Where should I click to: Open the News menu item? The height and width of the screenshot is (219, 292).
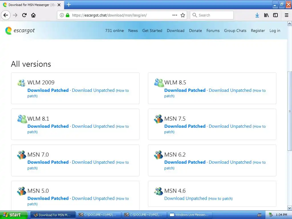click(133, 31)
